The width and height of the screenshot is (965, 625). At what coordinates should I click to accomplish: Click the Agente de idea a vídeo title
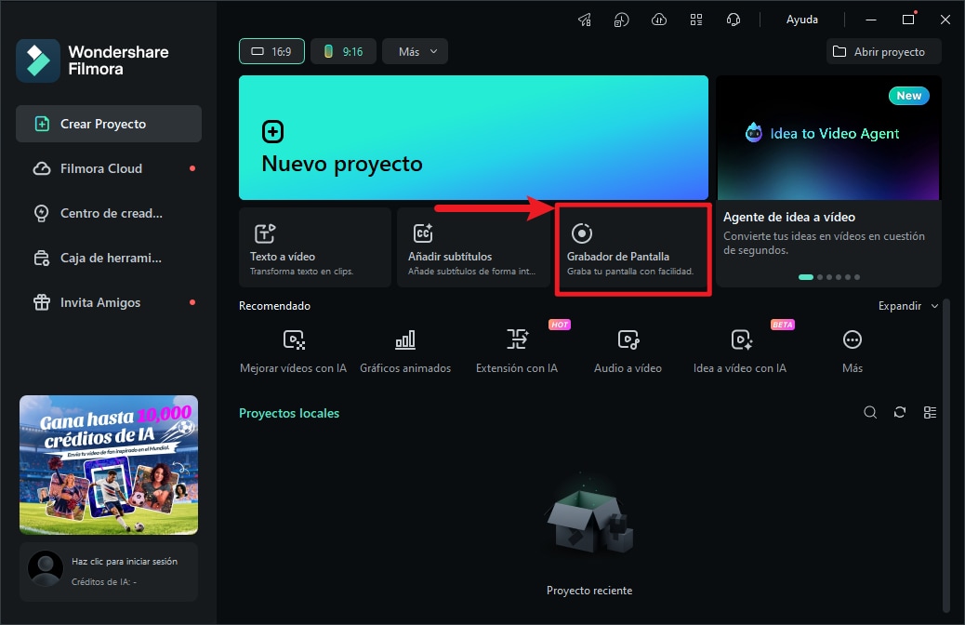pyautogui.click(x=789, y=218)
